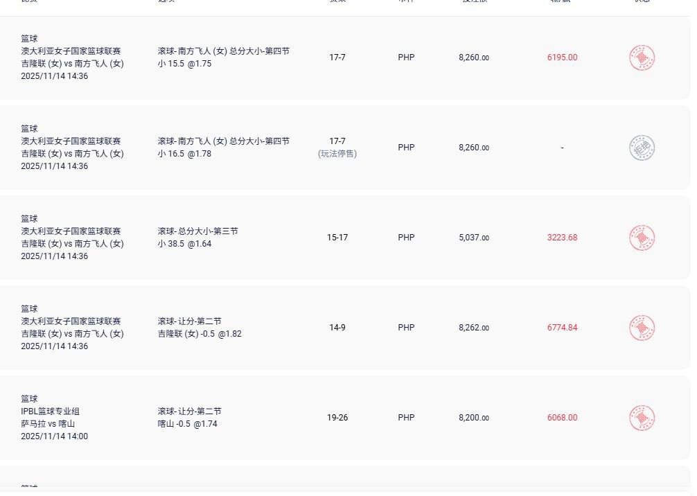Click stake amount 5,037.00
This screenshot has height=496, width=697.
pyautogui.click(x=473, y=238)
